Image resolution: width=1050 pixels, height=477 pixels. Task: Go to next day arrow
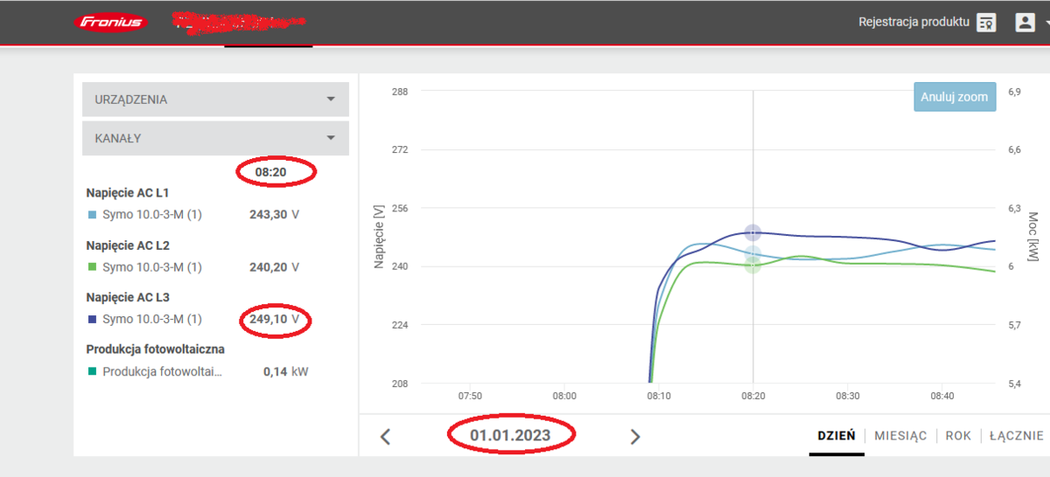click(636, 437)
